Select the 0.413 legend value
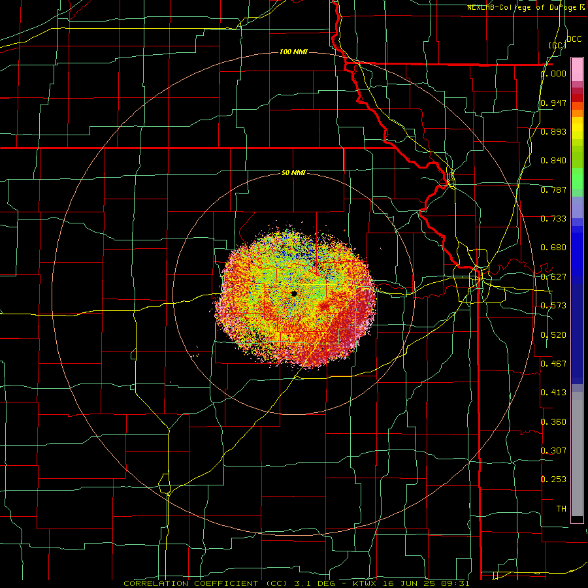Screen dimensions: 588x588 click(x=553, y=392)
